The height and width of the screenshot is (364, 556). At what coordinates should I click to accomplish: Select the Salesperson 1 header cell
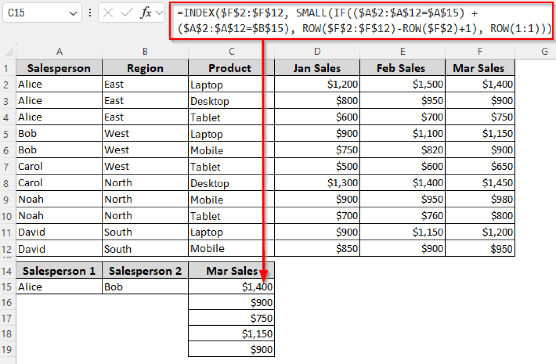(59, 270)
